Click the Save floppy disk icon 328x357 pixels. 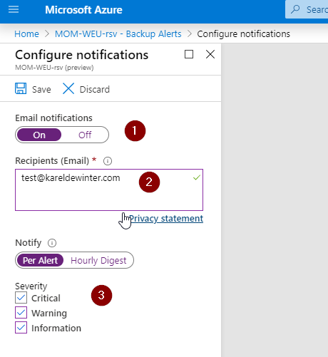(21, 88)
